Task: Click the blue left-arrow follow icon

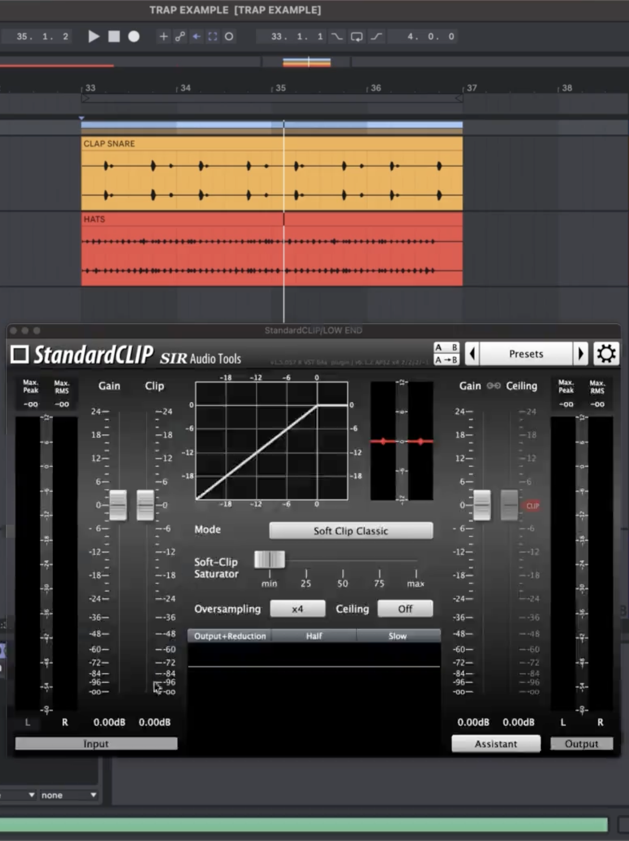Action: tap(196, 36)
